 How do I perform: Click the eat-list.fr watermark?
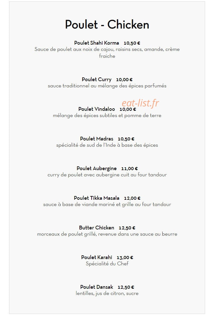tap(140, 103)
